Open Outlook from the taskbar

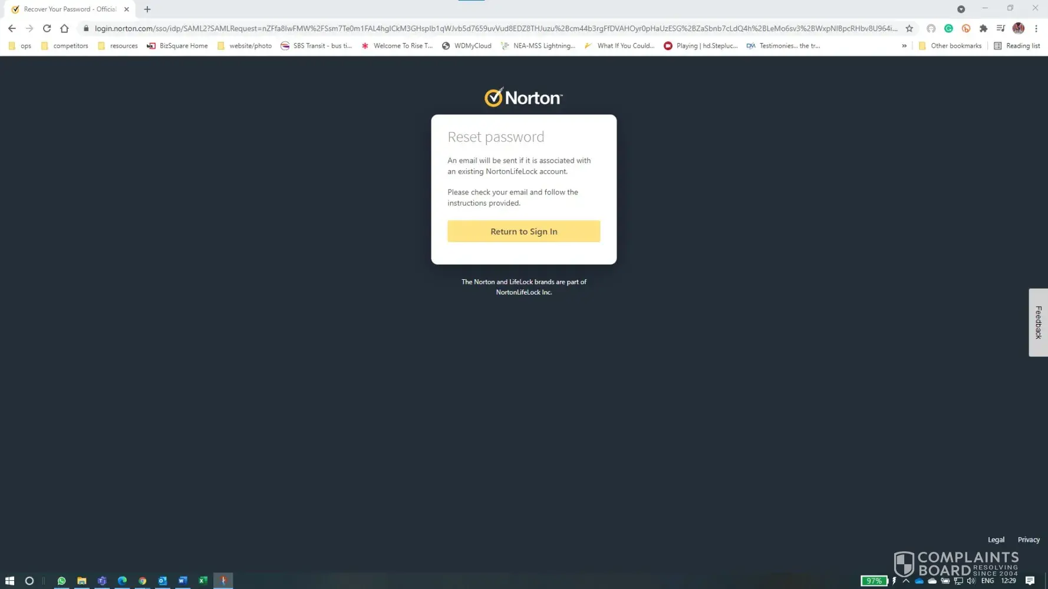point(163,581)
